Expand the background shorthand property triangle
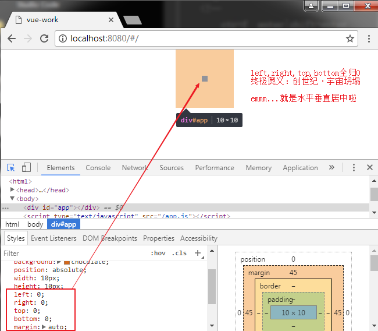Viewport: 378px width, 331px height. [x=59, y=262]
